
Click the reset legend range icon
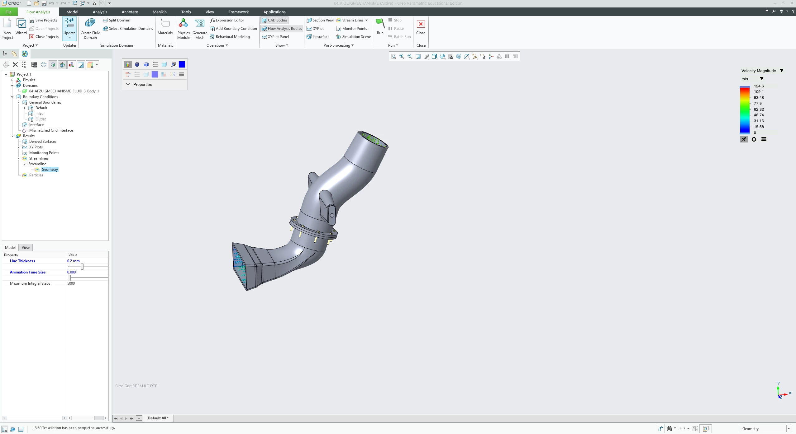754,139
